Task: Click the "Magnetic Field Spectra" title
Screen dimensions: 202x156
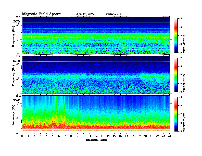Action: point(42,14)
